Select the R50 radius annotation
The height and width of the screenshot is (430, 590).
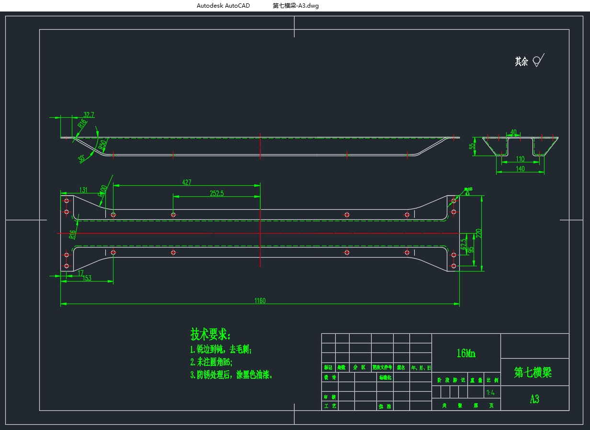coord(102,144)
